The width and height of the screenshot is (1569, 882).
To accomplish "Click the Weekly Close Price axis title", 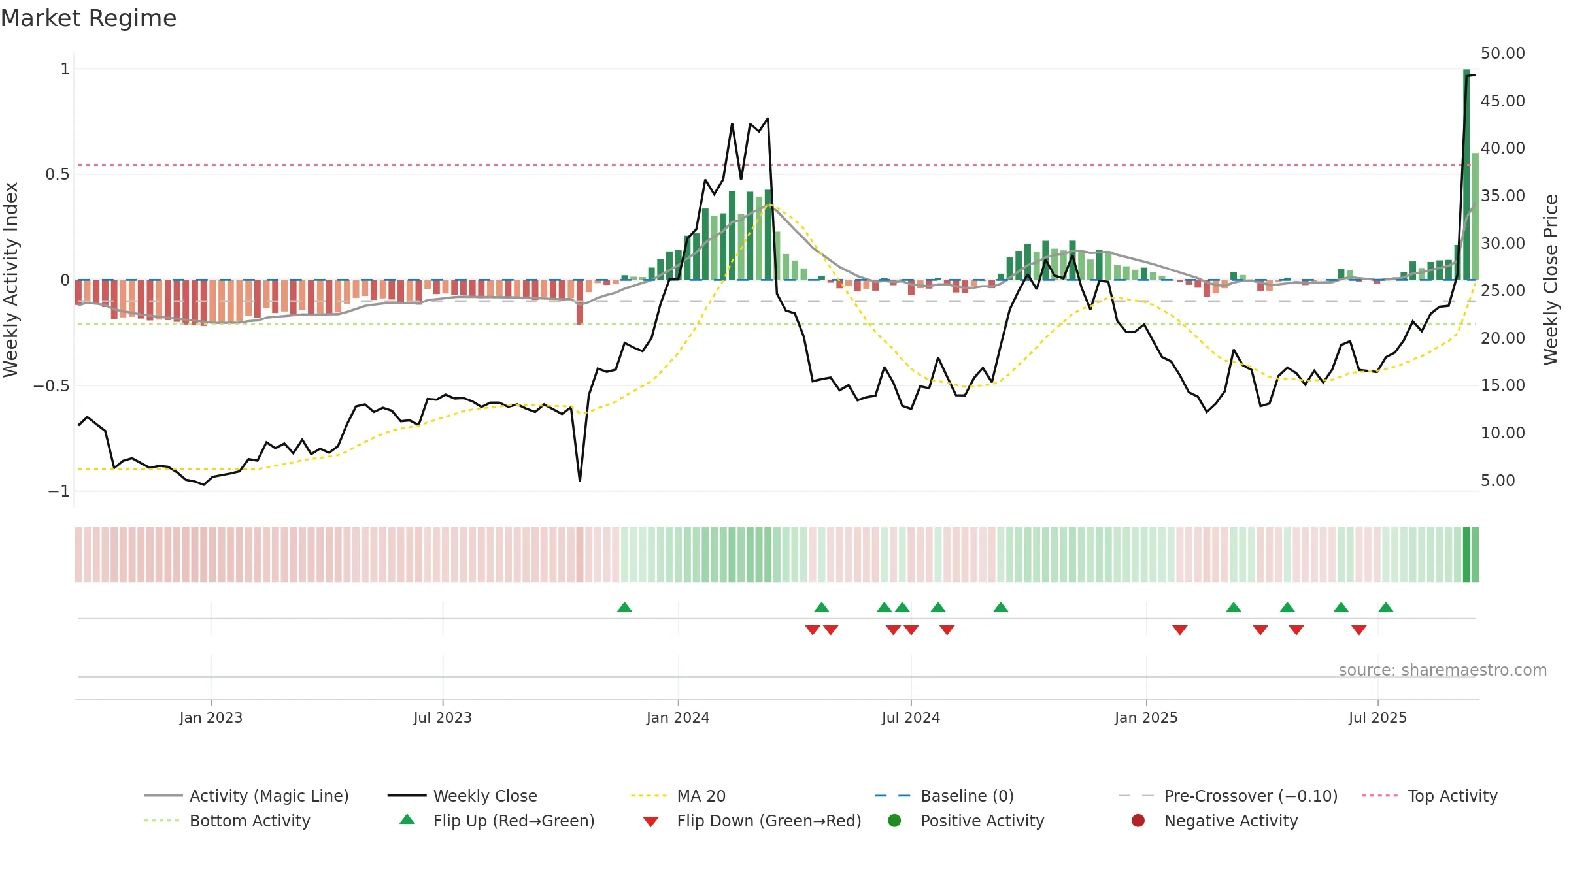I will coord(1551,280).
